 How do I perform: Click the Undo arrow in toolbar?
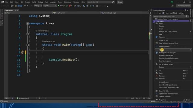pyautogui.click(x=25, y=6)
